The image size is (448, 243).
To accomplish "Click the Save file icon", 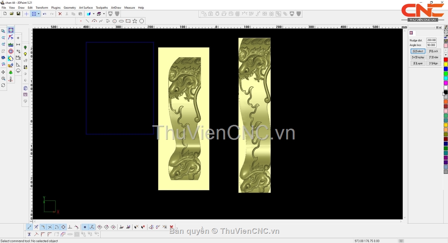I will point(18,14).
